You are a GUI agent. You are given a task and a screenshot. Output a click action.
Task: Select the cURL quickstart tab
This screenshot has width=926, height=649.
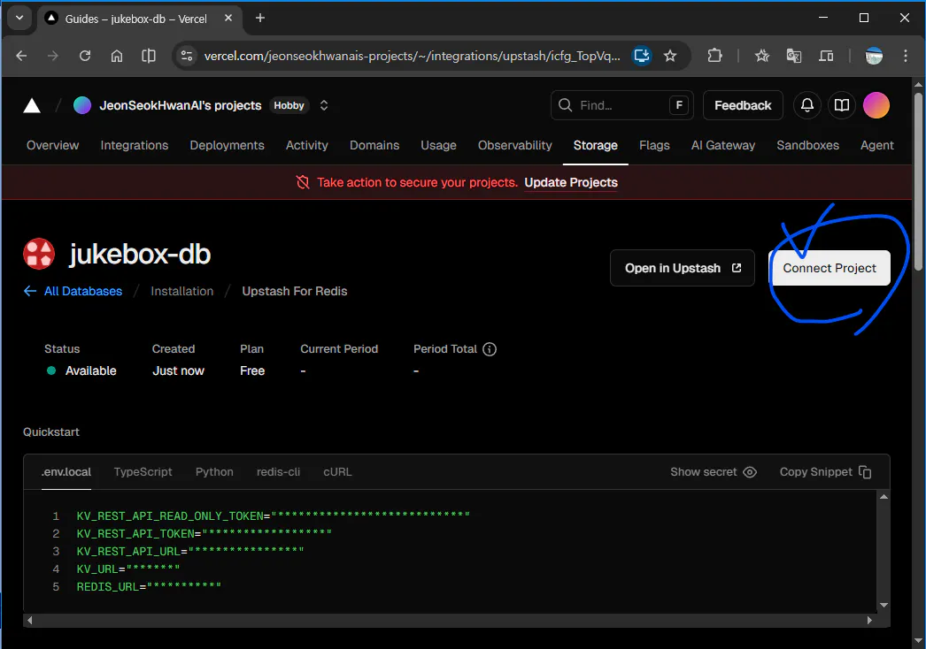pos(337,472)
